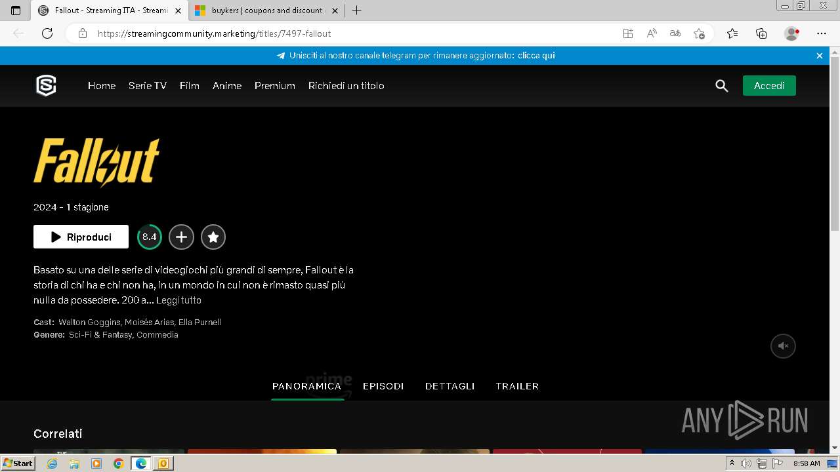Image resolution: width=840 pixels, height=472 pixels.
Task: Click the 8:58 AM taskbar clock
Action: 807,463
